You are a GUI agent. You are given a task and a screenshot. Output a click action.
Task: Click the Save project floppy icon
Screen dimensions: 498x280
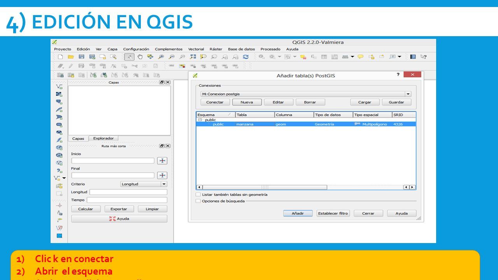[81, 57]
